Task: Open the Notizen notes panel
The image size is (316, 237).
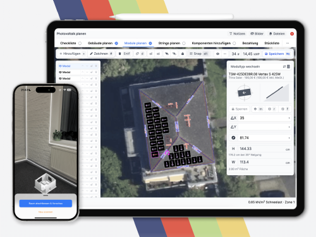Action: [x=237, y=33]
